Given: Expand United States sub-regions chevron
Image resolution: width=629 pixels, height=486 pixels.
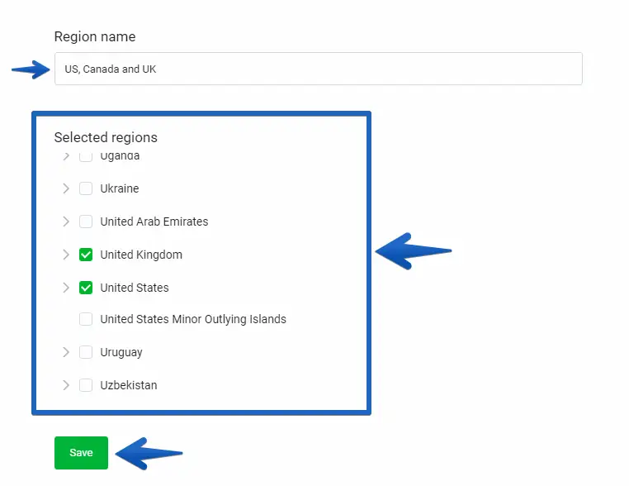Looking at the screenshot, I should [x=66, y=288].
